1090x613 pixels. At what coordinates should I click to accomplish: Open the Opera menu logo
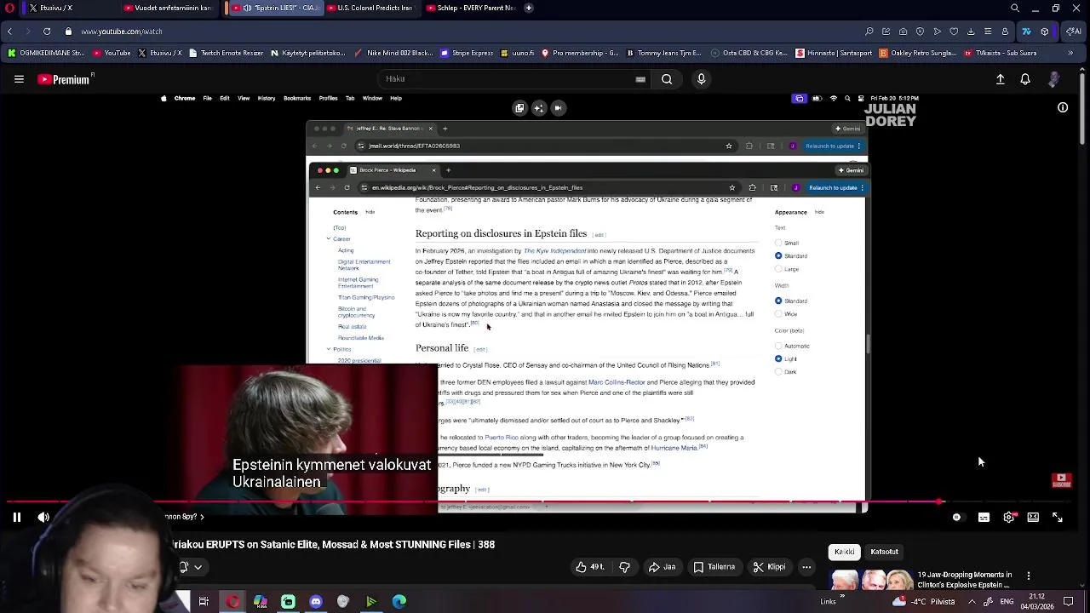(9, 8)
